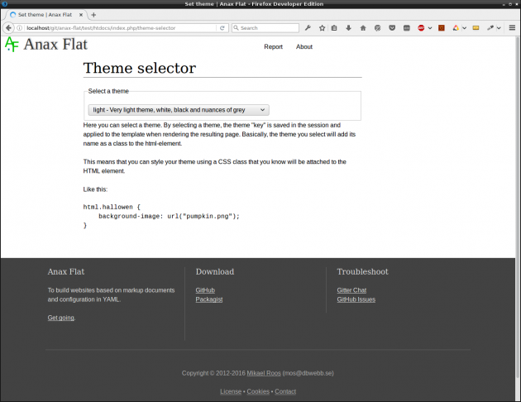Expand eyedropper tool dropdown arrow
This screenshot has height=402, width=521.
(x=499, y=28)
